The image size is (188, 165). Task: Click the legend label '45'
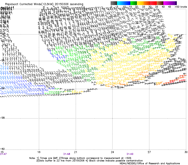click(x=169, y=7)
